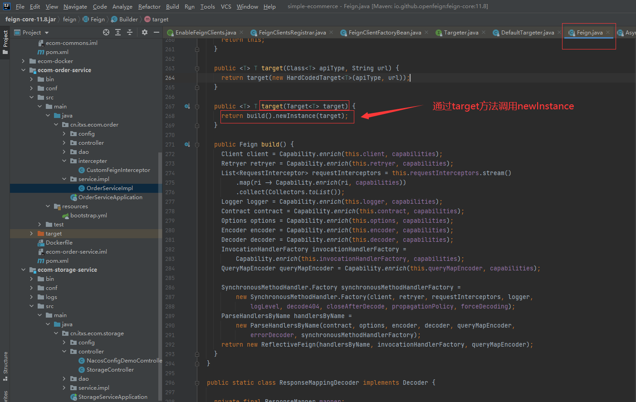Select StorageServiceApplication class
Screen dimensions: 636x402
(x=113, y=397)
